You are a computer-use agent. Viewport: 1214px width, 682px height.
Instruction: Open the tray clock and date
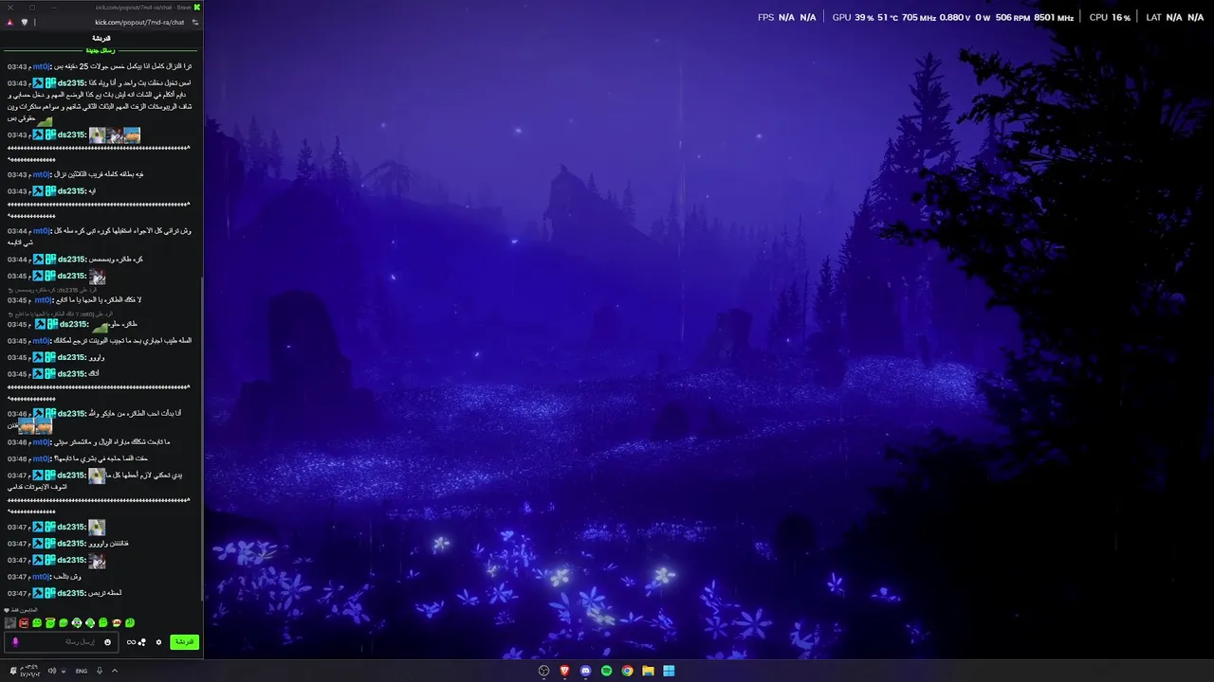pos(30,671)
